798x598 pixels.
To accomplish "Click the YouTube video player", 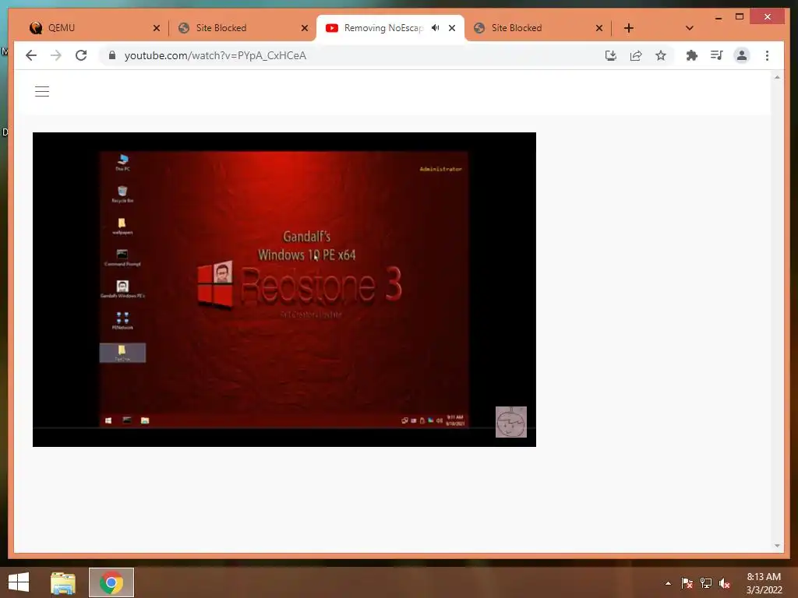I will click(x=284, y=290).
